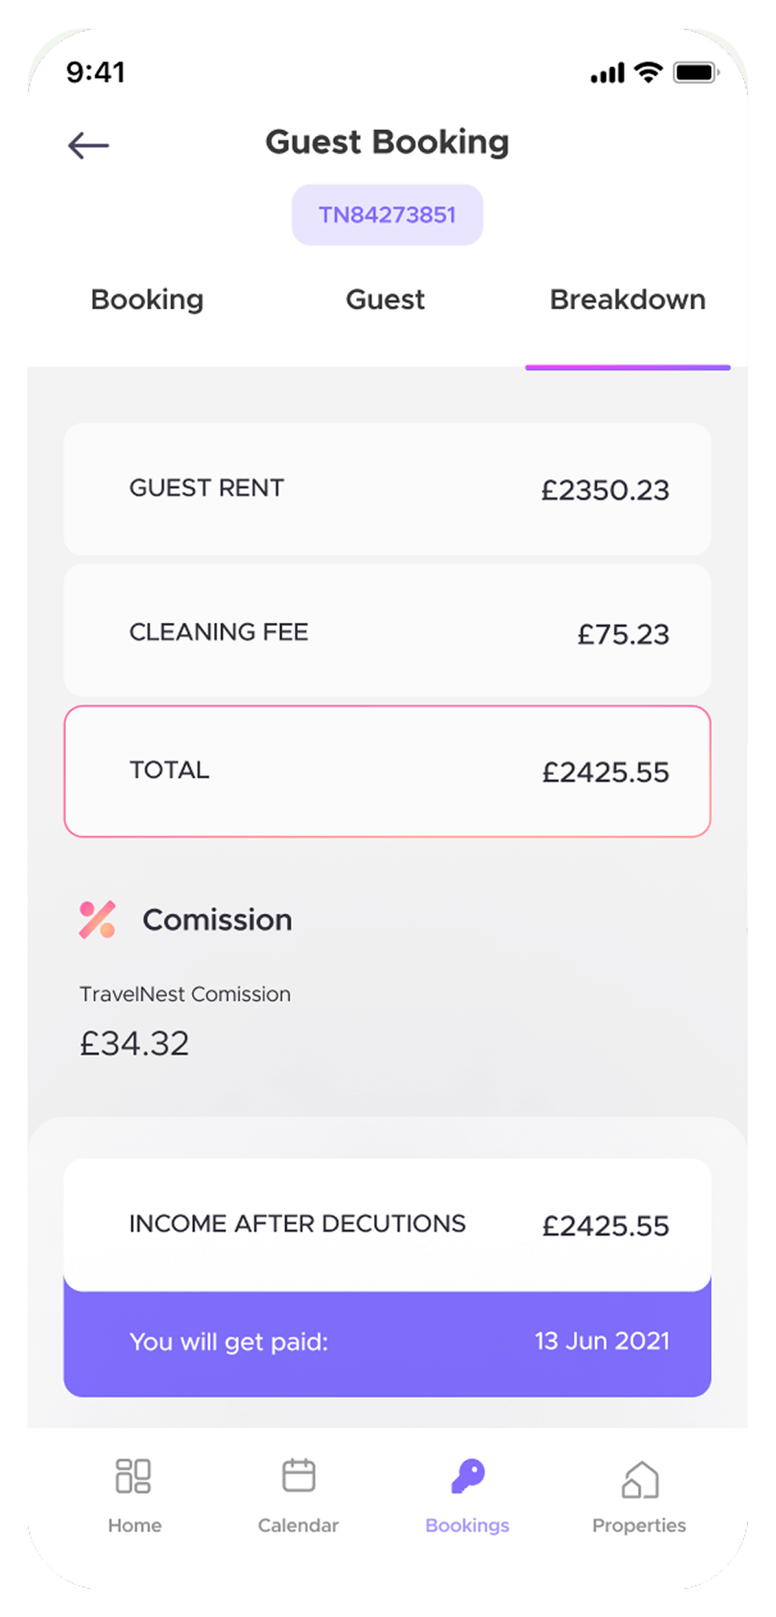Tap the TOTAL amount card
776x1617 pixels.
pos(388,771)
